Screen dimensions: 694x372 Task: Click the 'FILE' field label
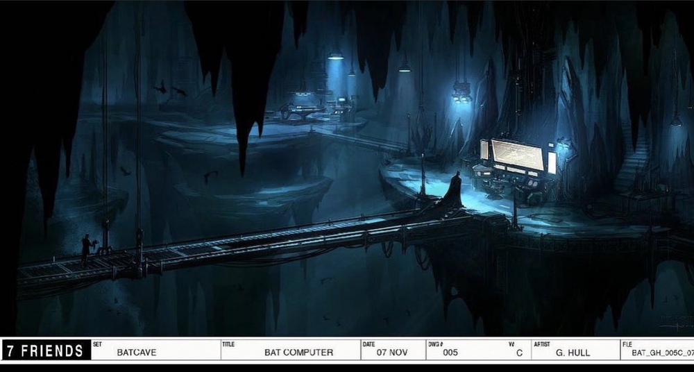[x=627, y=344]
